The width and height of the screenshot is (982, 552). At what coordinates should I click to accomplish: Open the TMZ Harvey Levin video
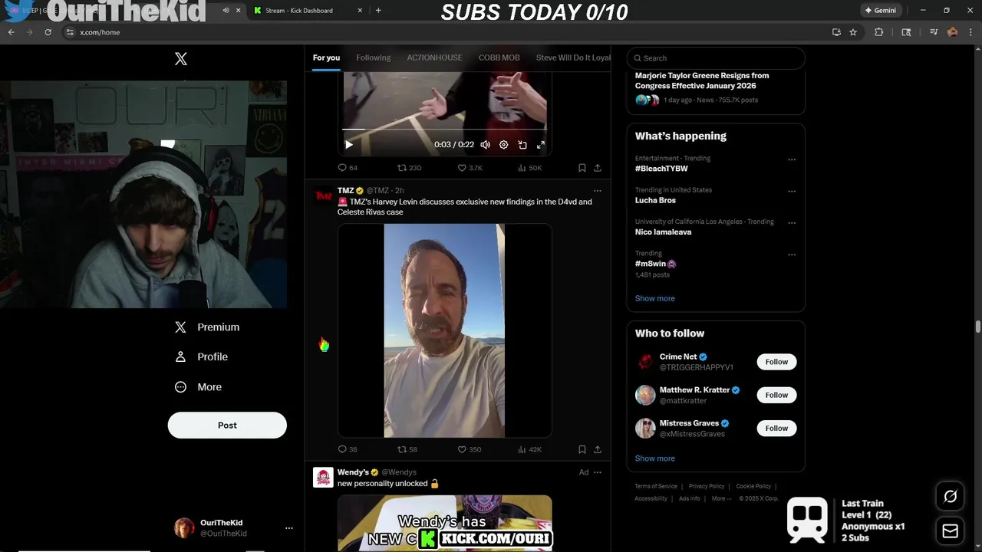[444, 330]
